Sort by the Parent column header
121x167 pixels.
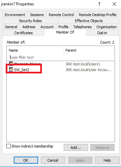pos(89,50)
